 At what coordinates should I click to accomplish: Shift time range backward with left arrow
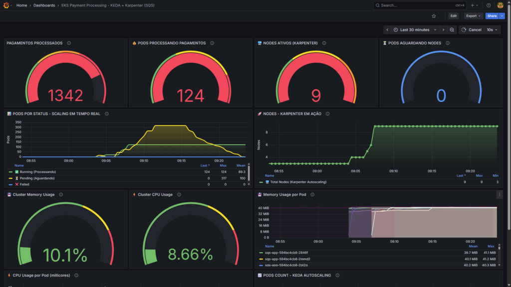pyautogui.click(x=388, y=30)
